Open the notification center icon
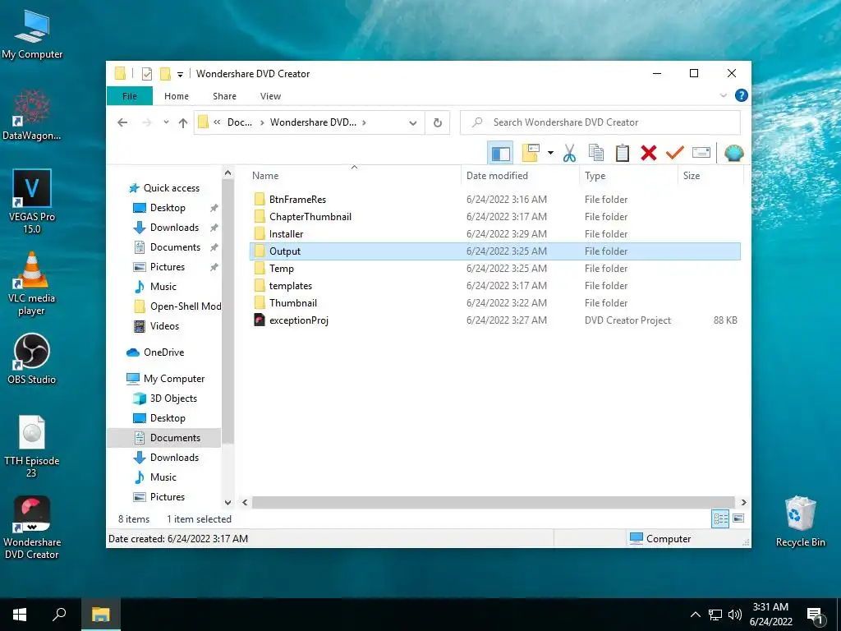The height and width of the screenshot is (631, 841). pyautogui.click(x=815, y=615)
